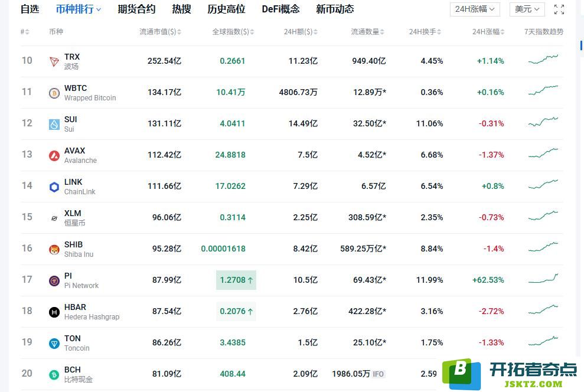Open the LINK ChainLink coin page
584x392 pixels.
tap(80, 187)
